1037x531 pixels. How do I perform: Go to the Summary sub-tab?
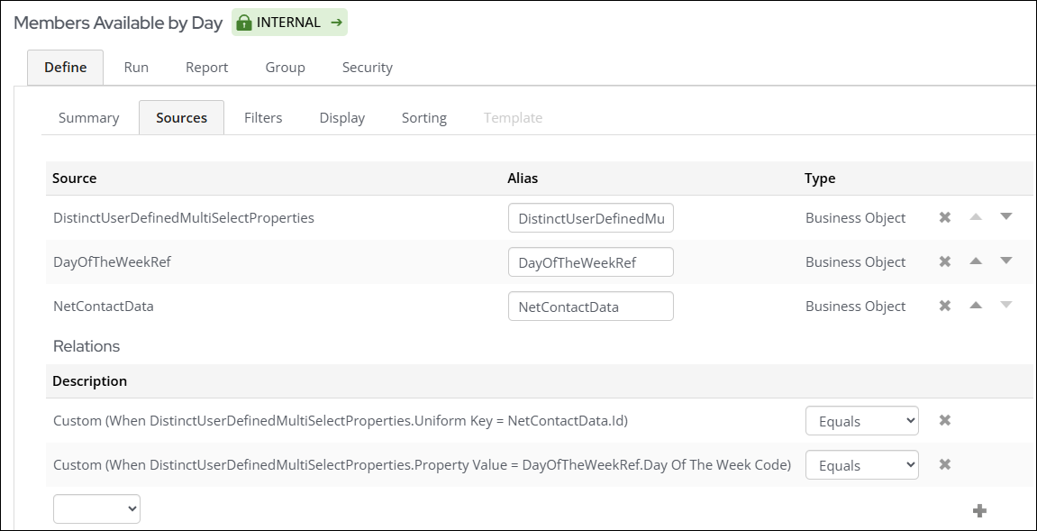88,118
